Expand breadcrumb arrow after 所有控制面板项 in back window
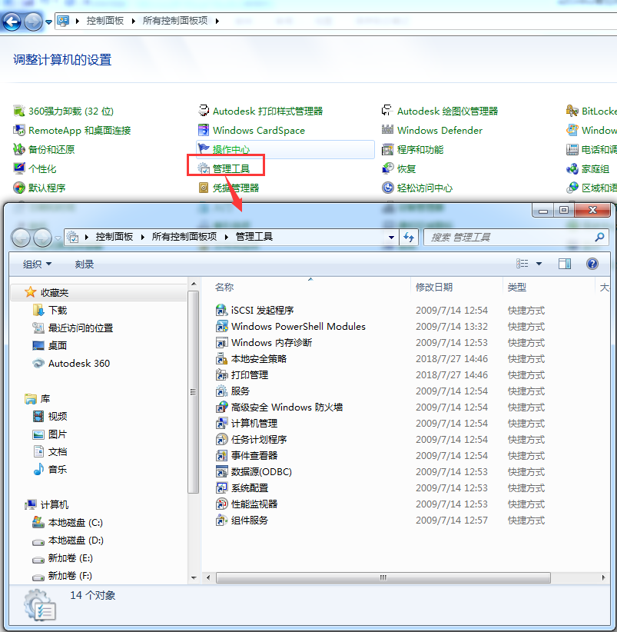 pyautogui.click(x=217, y=21)
